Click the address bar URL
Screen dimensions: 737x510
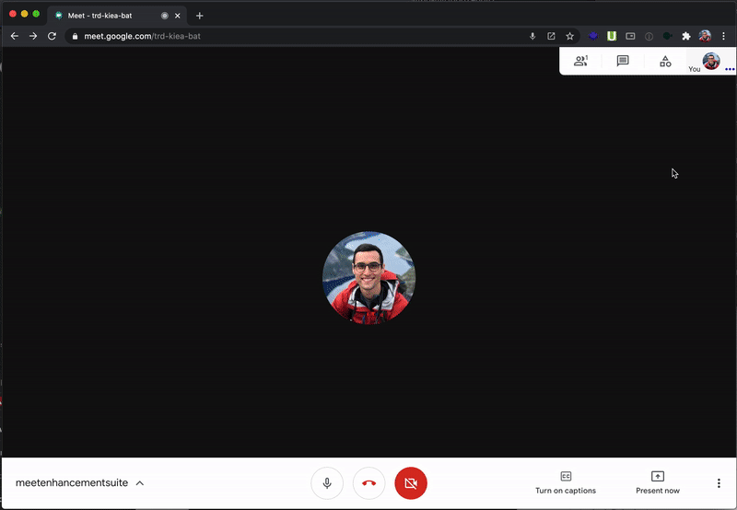(143, 36)
